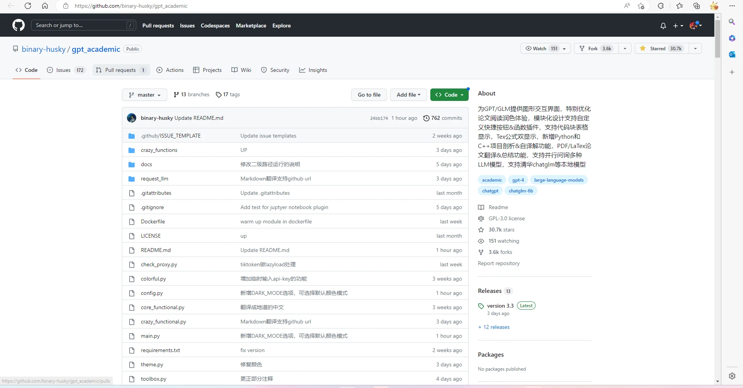This screenshot has width=743, height=388.
Task: Open the + 12 releases link
Action: (x=494, y=327)
